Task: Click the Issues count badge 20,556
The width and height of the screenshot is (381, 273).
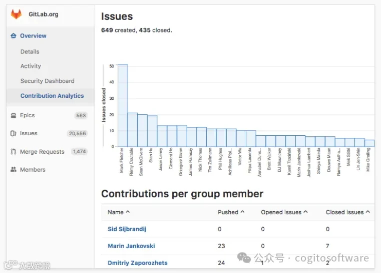Action: (77, 133)
